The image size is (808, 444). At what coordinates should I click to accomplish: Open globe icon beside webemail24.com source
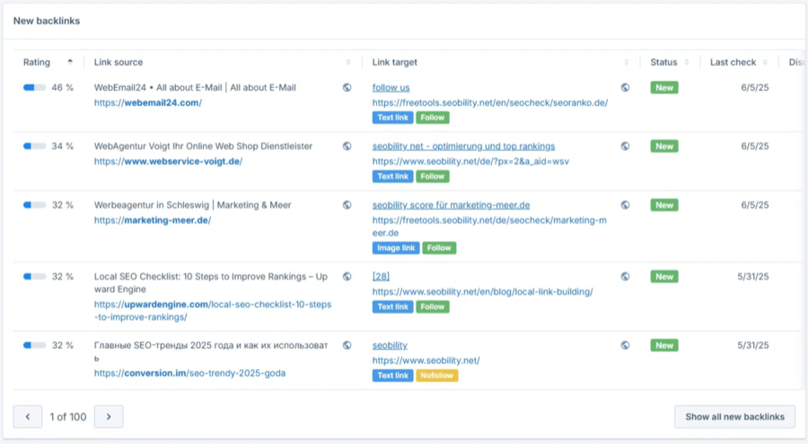pyautogui.click(x=347, y=88)
